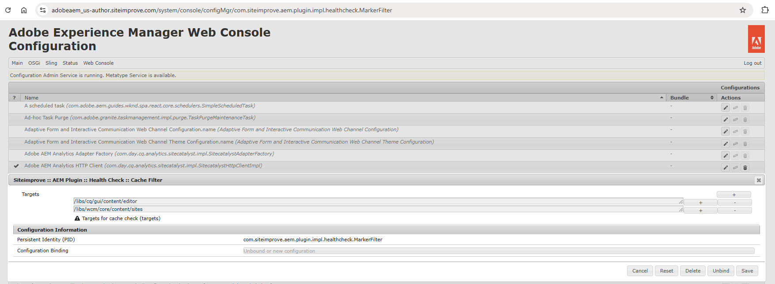Select 'Adobe AEM Analytics Adapter Factory' name
Image resolution: width=775 pixels, height=284 pixels.
(x=149, y=154)
